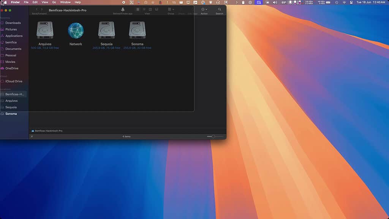This screenshot has height=219, width=389.
Task: Switch to gallery view mode
Action: tap(157, 9)
